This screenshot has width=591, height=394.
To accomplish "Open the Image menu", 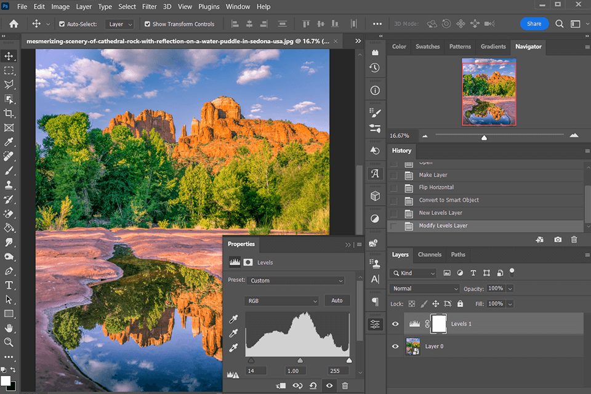I will click(x=60, y=7).
